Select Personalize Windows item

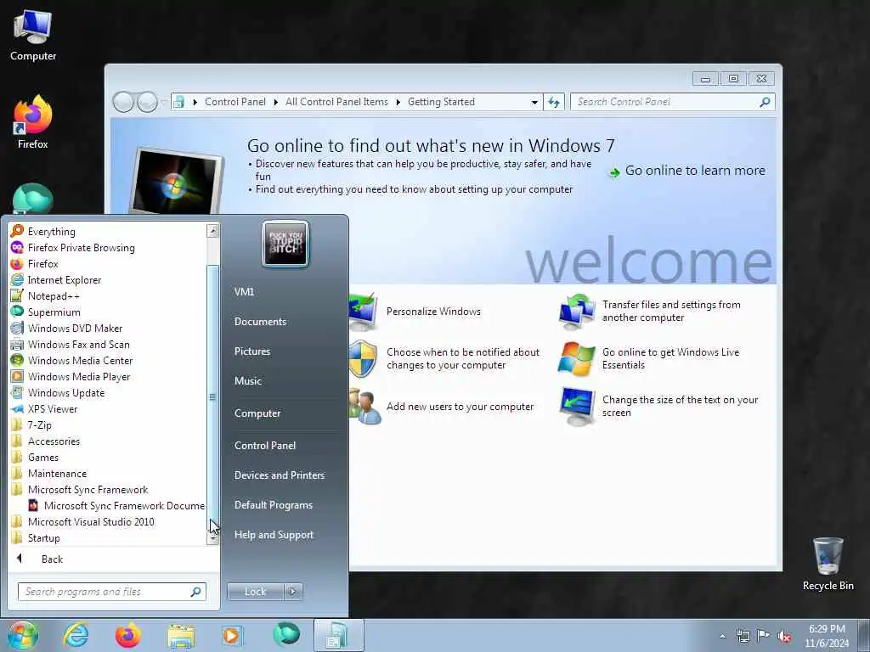click(433, 312)
